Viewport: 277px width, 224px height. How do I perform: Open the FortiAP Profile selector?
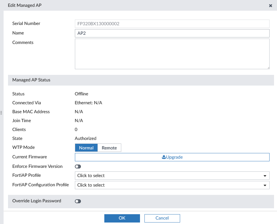(172, 176)
